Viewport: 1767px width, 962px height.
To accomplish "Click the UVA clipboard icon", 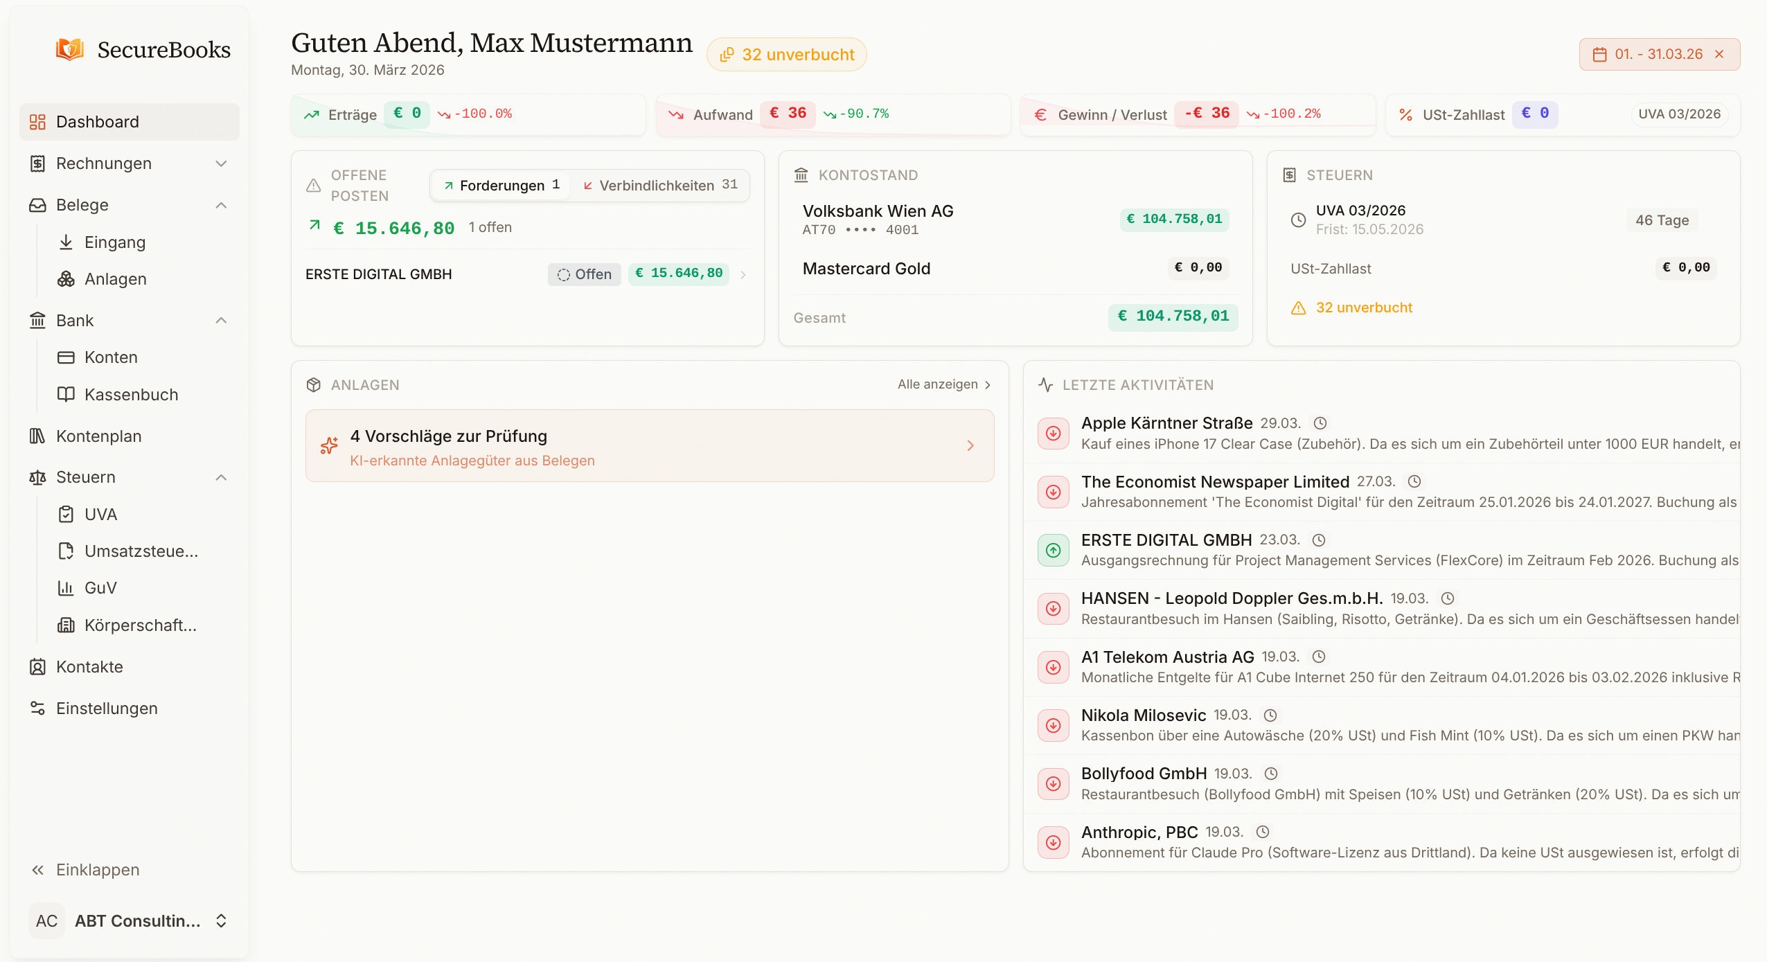I will click(x=66, y=515).
